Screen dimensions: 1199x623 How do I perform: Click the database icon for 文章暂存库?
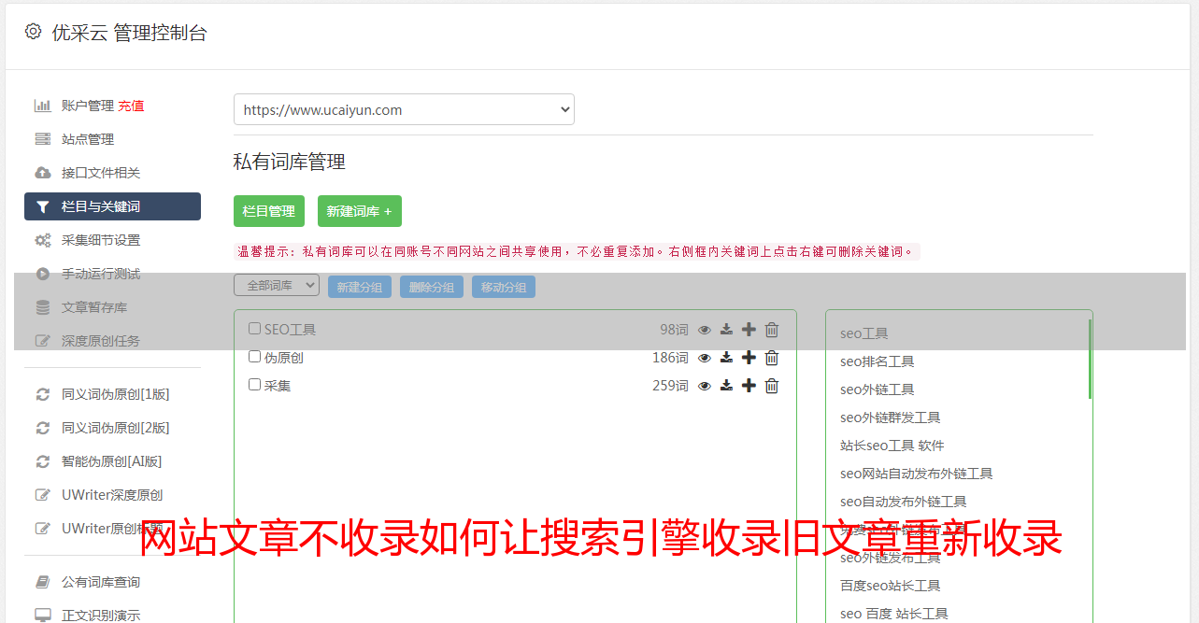(x=43, y=307)
